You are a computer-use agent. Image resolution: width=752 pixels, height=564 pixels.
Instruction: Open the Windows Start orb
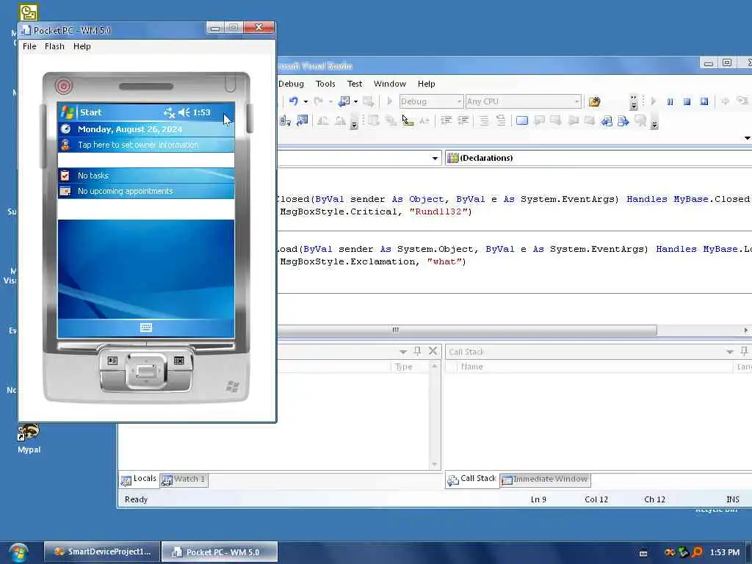(x=18, y=552)
